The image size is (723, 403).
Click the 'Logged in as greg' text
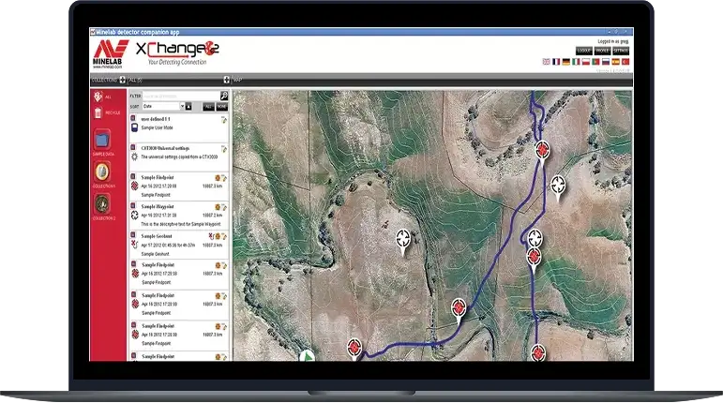(612, 41)
